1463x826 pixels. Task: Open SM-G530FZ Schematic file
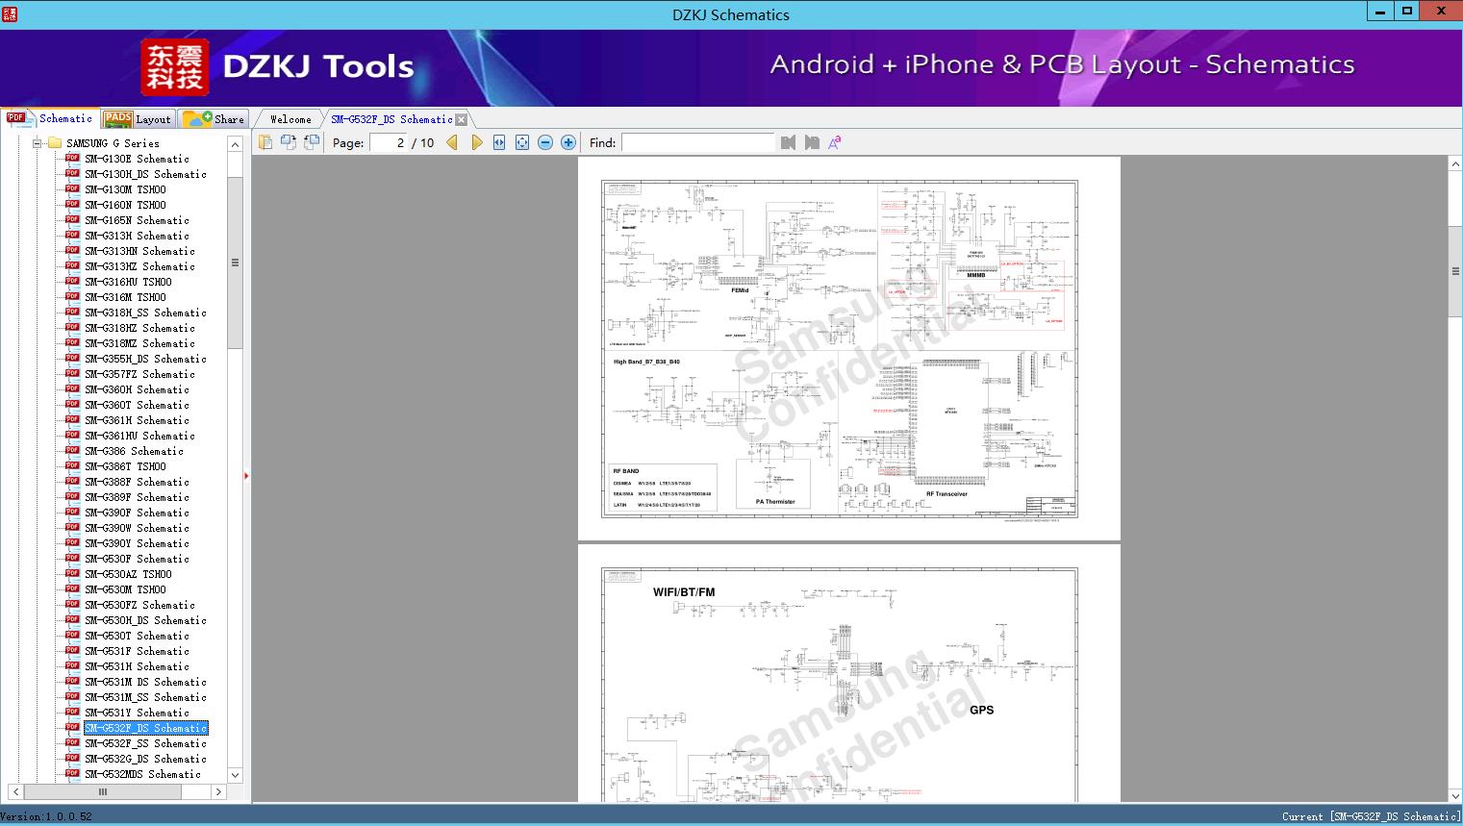pos(139,605)
